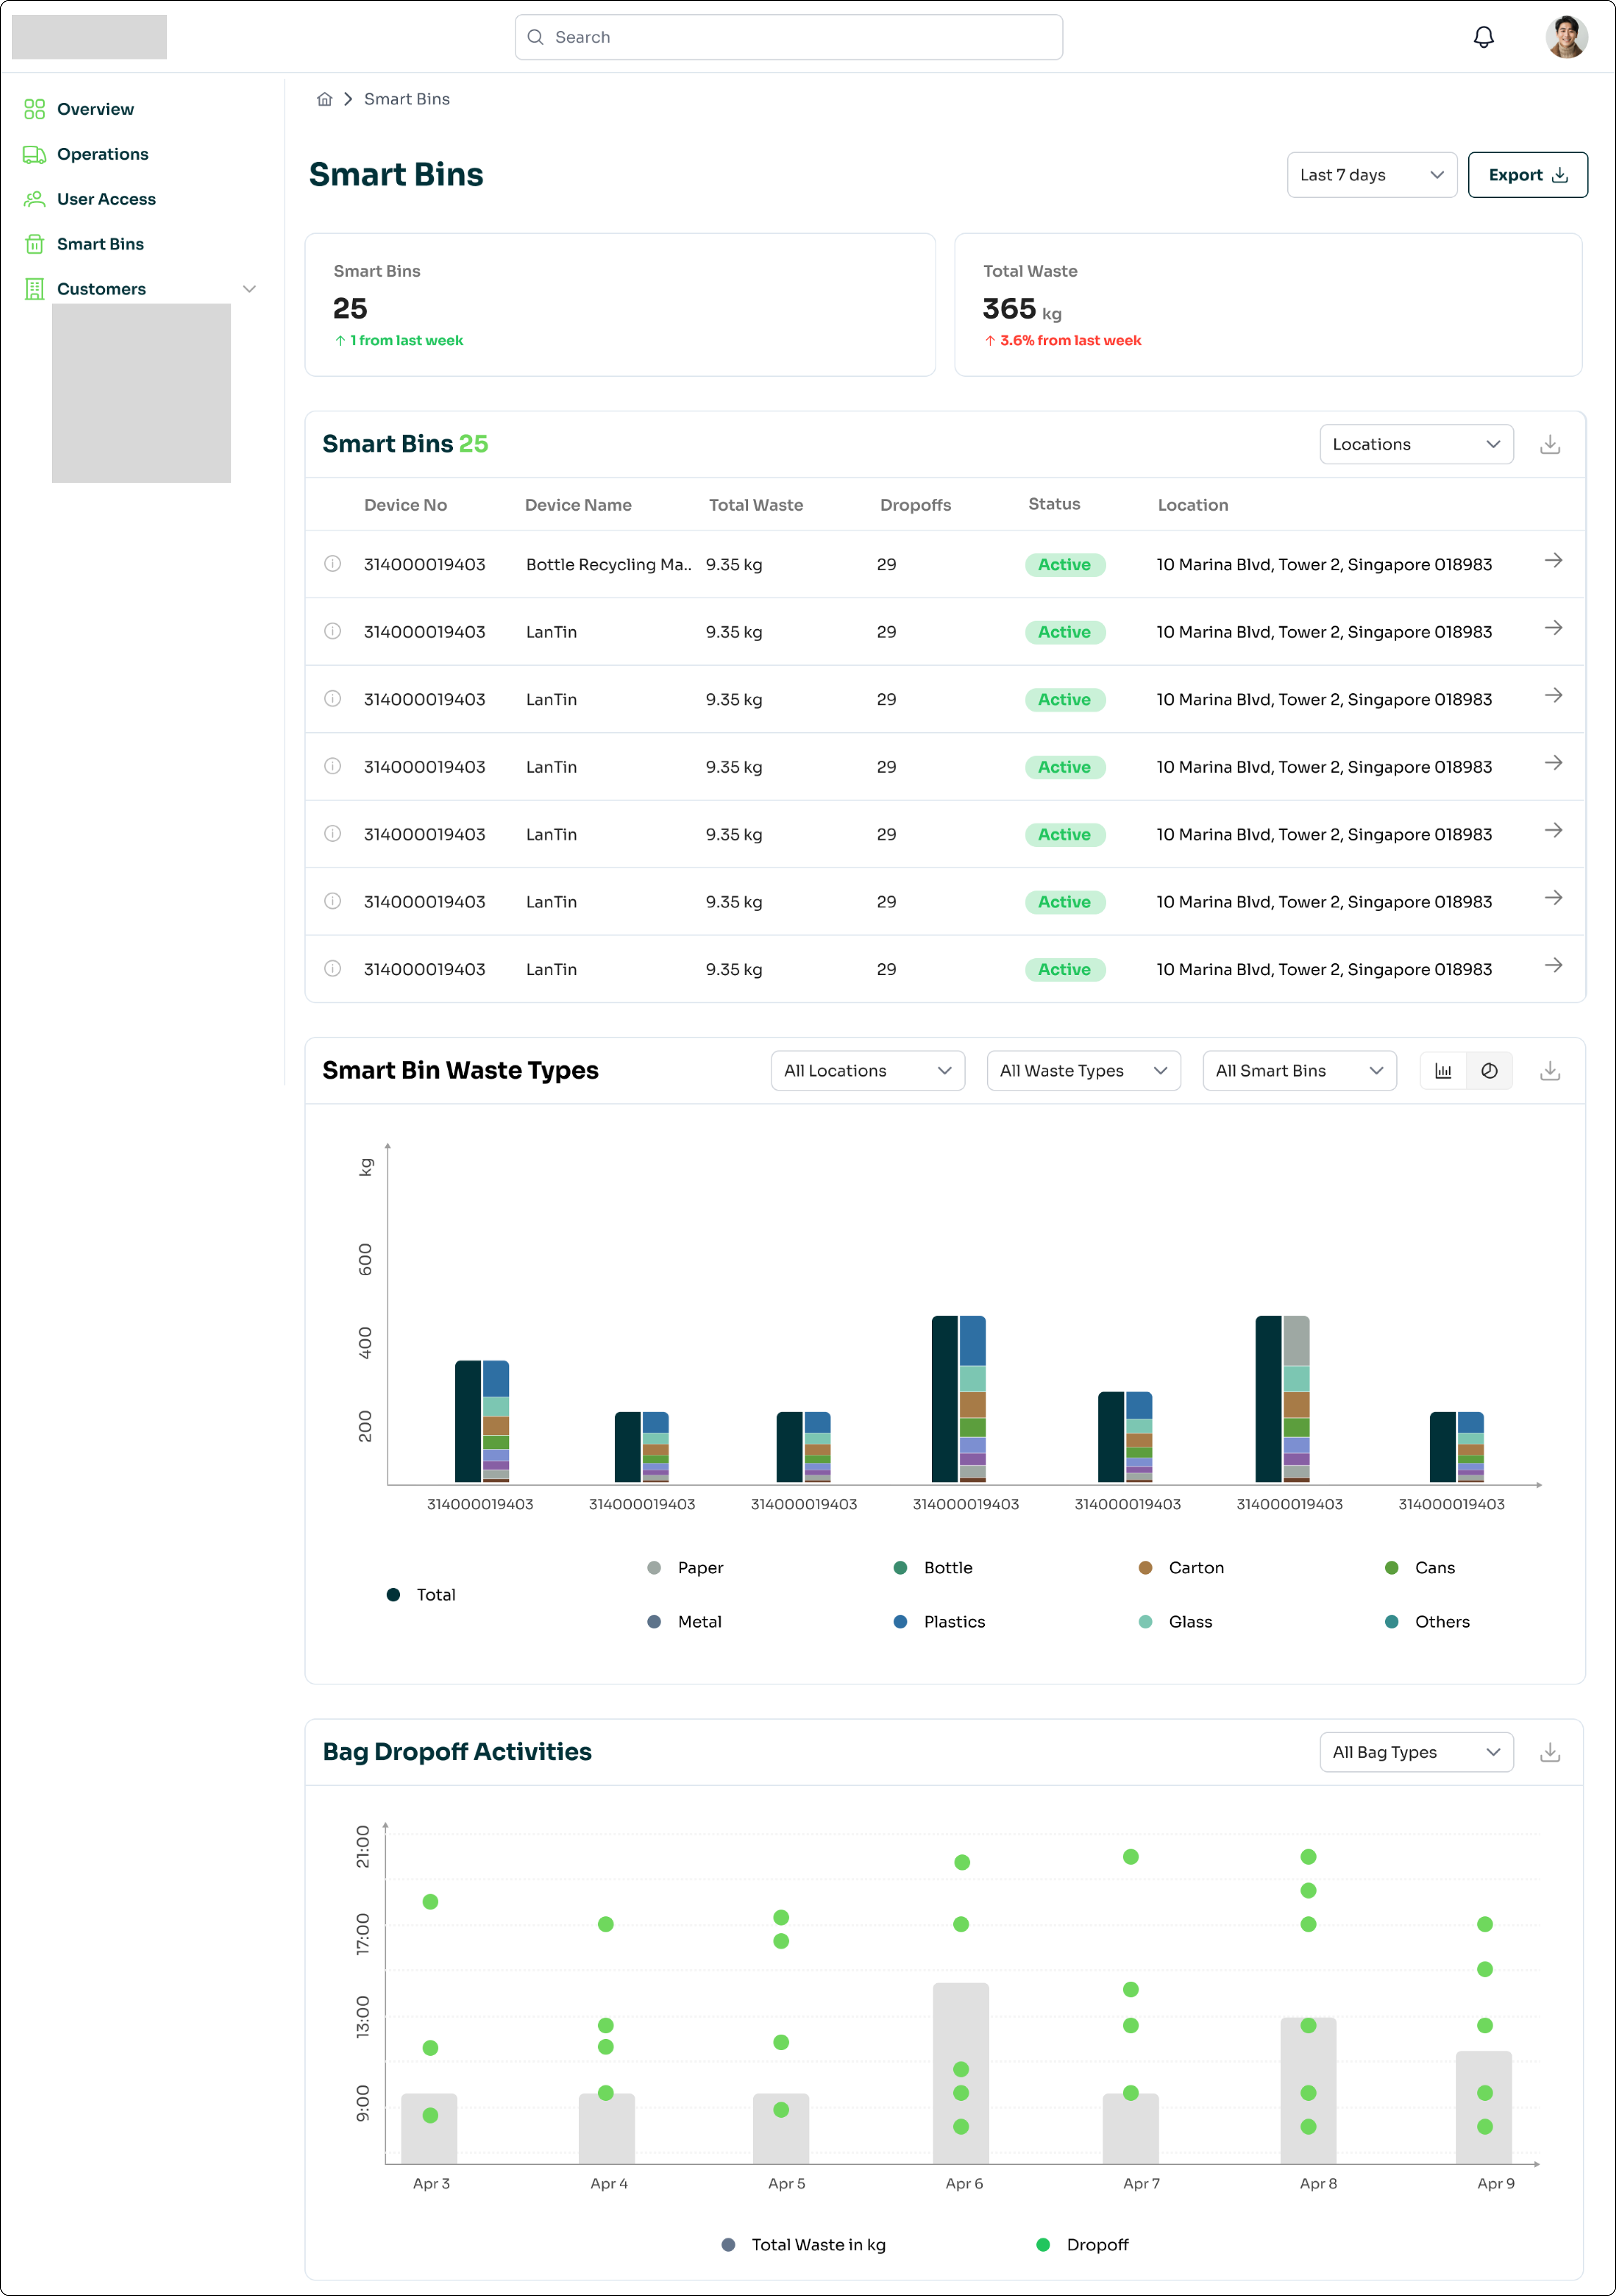Toggle the Total legend item
This screenshot has width=1616, height=2296.
click(x=421, y=1595)
